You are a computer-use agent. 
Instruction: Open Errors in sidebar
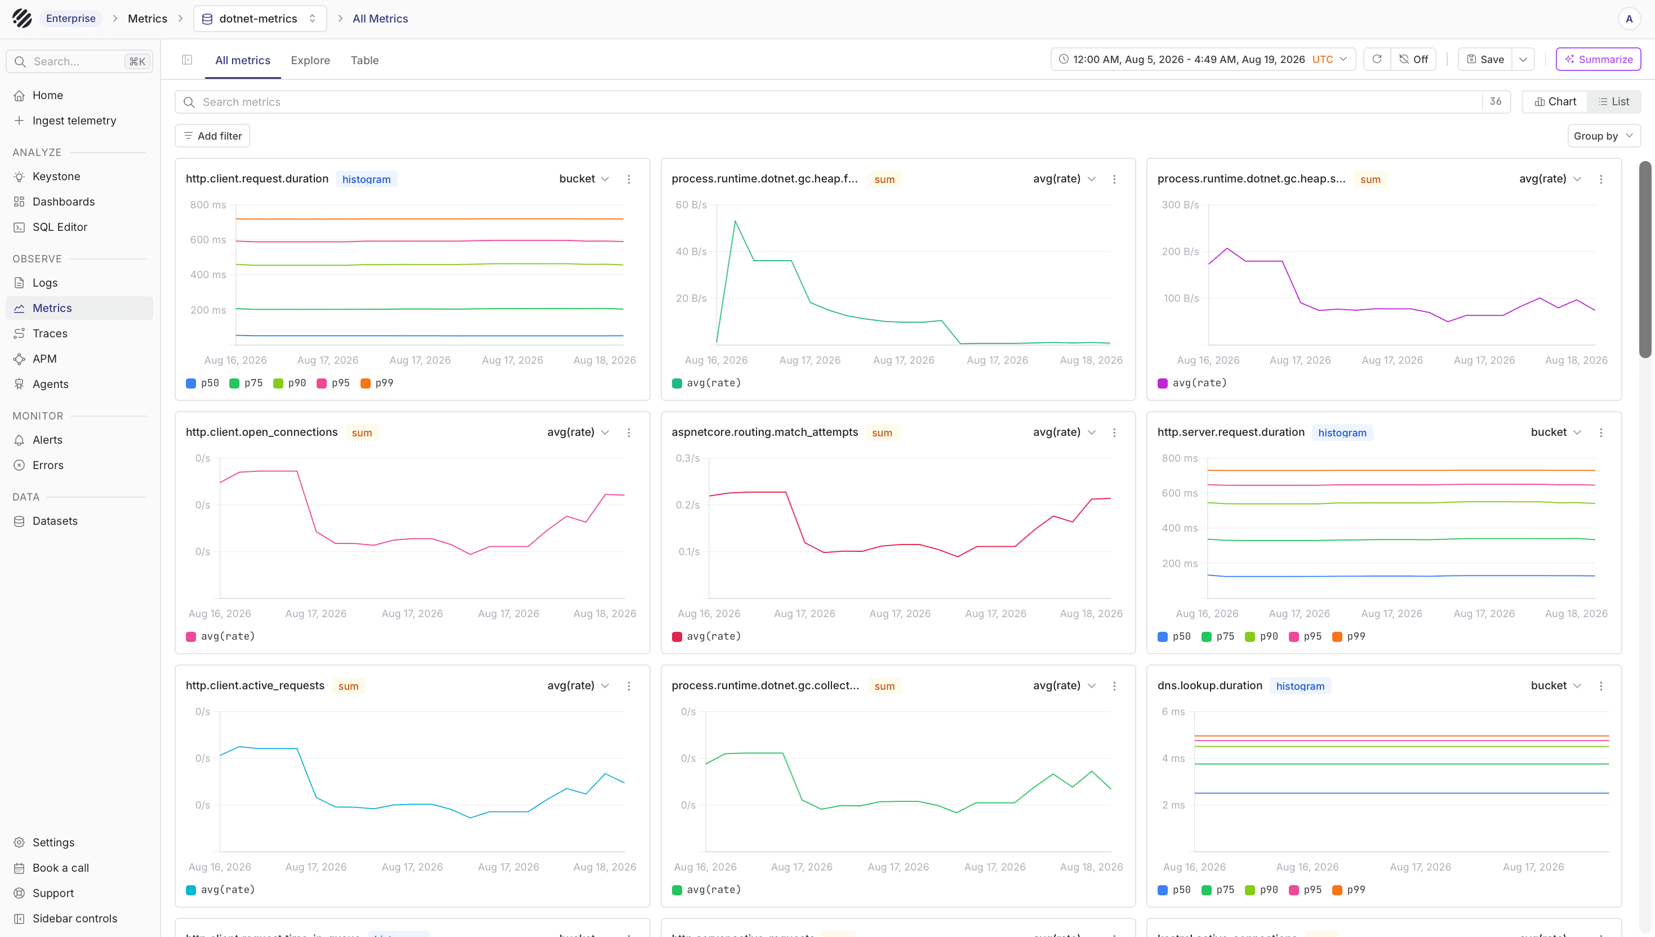(x=79, y=465)
